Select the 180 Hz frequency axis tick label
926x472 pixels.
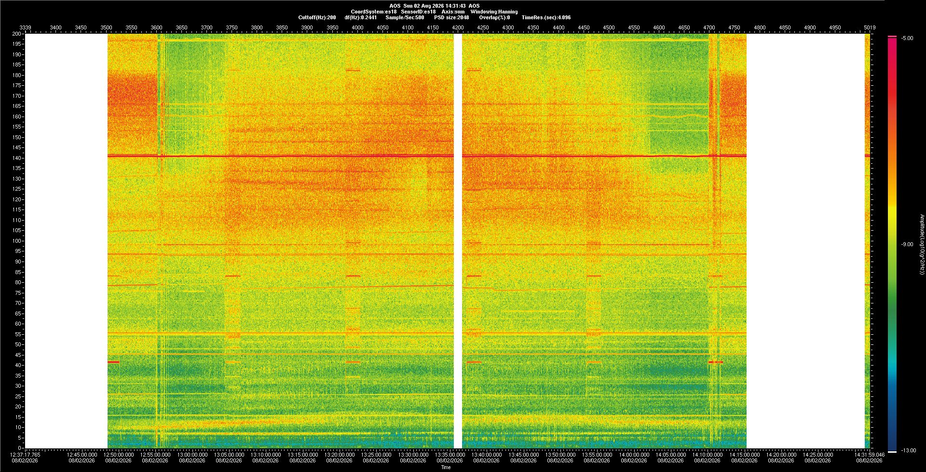(17, 75)
